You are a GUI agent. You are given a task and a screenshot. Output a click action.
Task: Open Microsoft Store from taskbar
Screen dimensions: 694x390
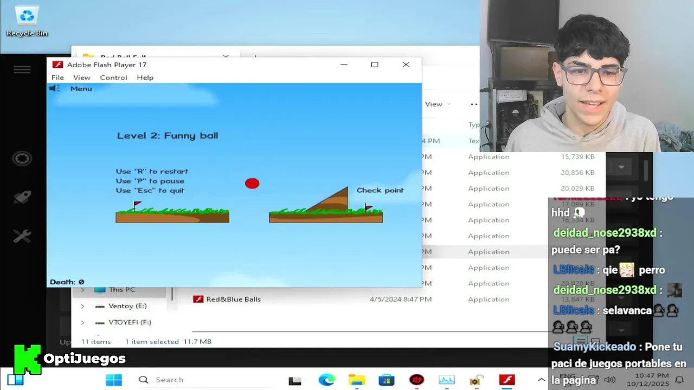[387, 380]
